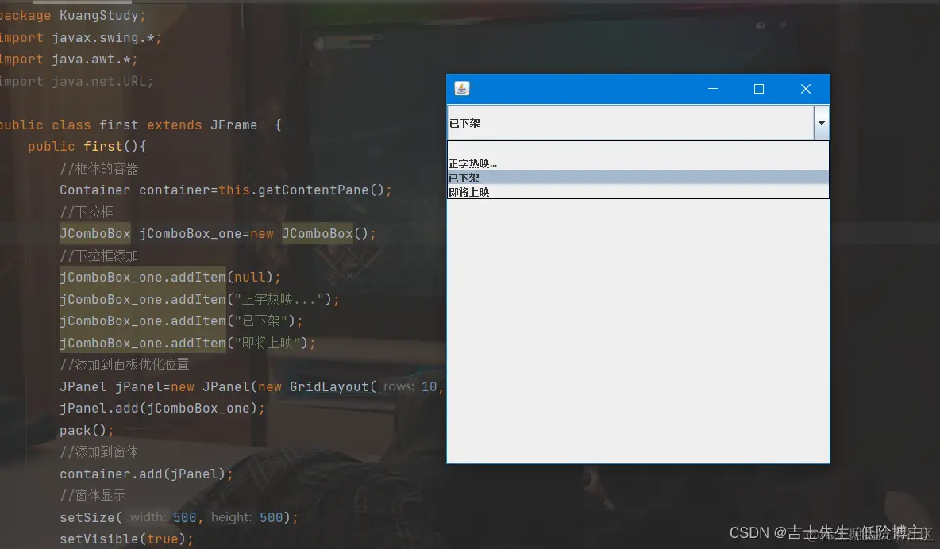Viewport: 940px width, 549px height.
Task: Select 即将上映 in the dropdown list
Action: pos(638,192)
